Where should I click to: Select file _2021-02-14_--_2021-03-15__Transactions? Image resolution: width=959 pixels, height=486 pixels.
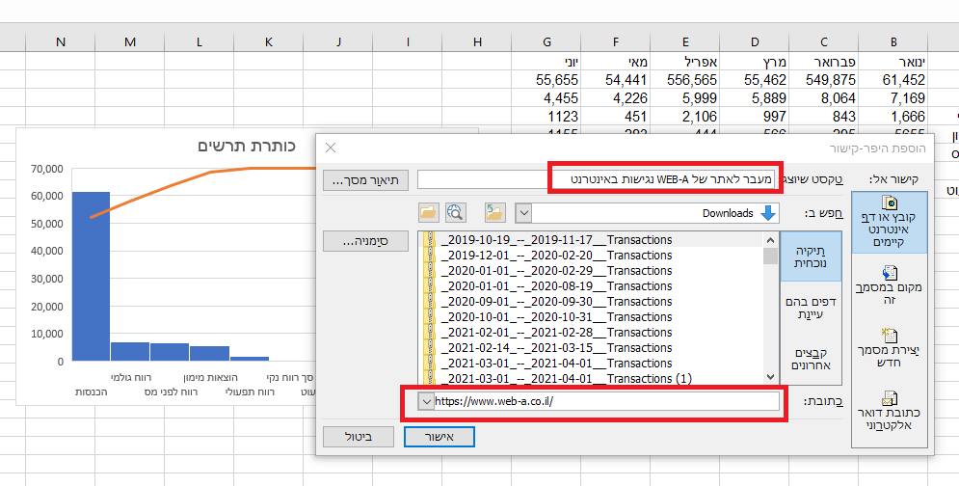click(556, 348)
